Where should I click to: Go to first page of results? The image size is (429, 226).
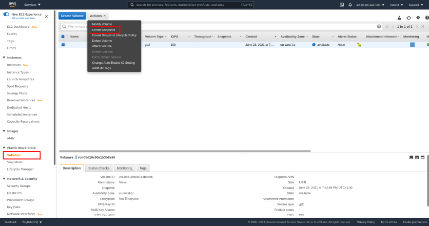pyautogui.click(x=387, y=26)
